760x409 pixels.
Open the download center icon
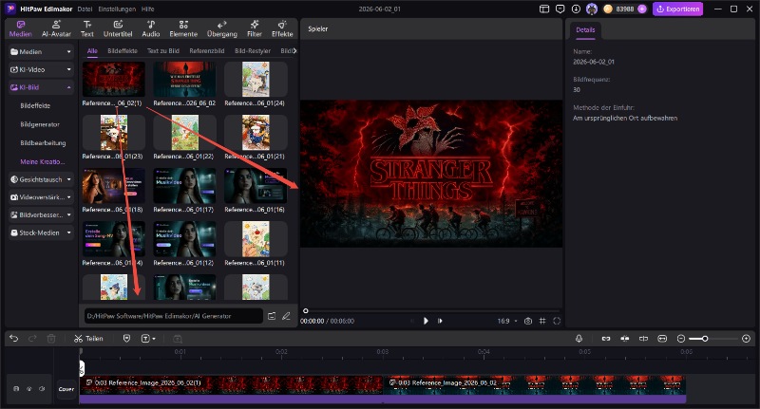576,9
